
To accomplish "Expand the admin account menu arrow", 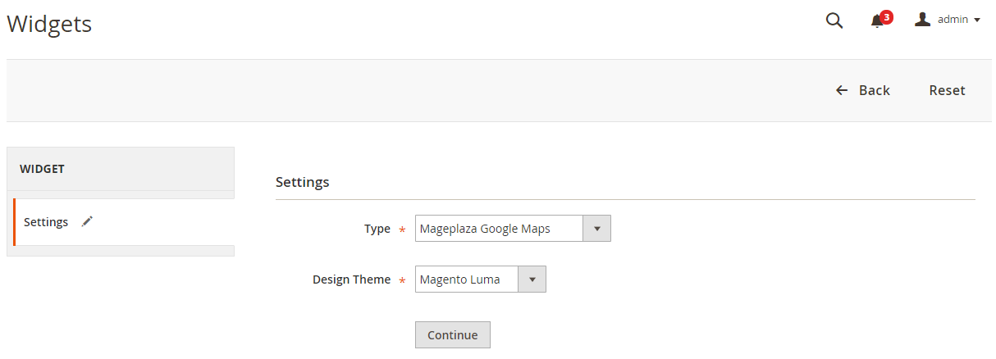I will coord(977,20).
